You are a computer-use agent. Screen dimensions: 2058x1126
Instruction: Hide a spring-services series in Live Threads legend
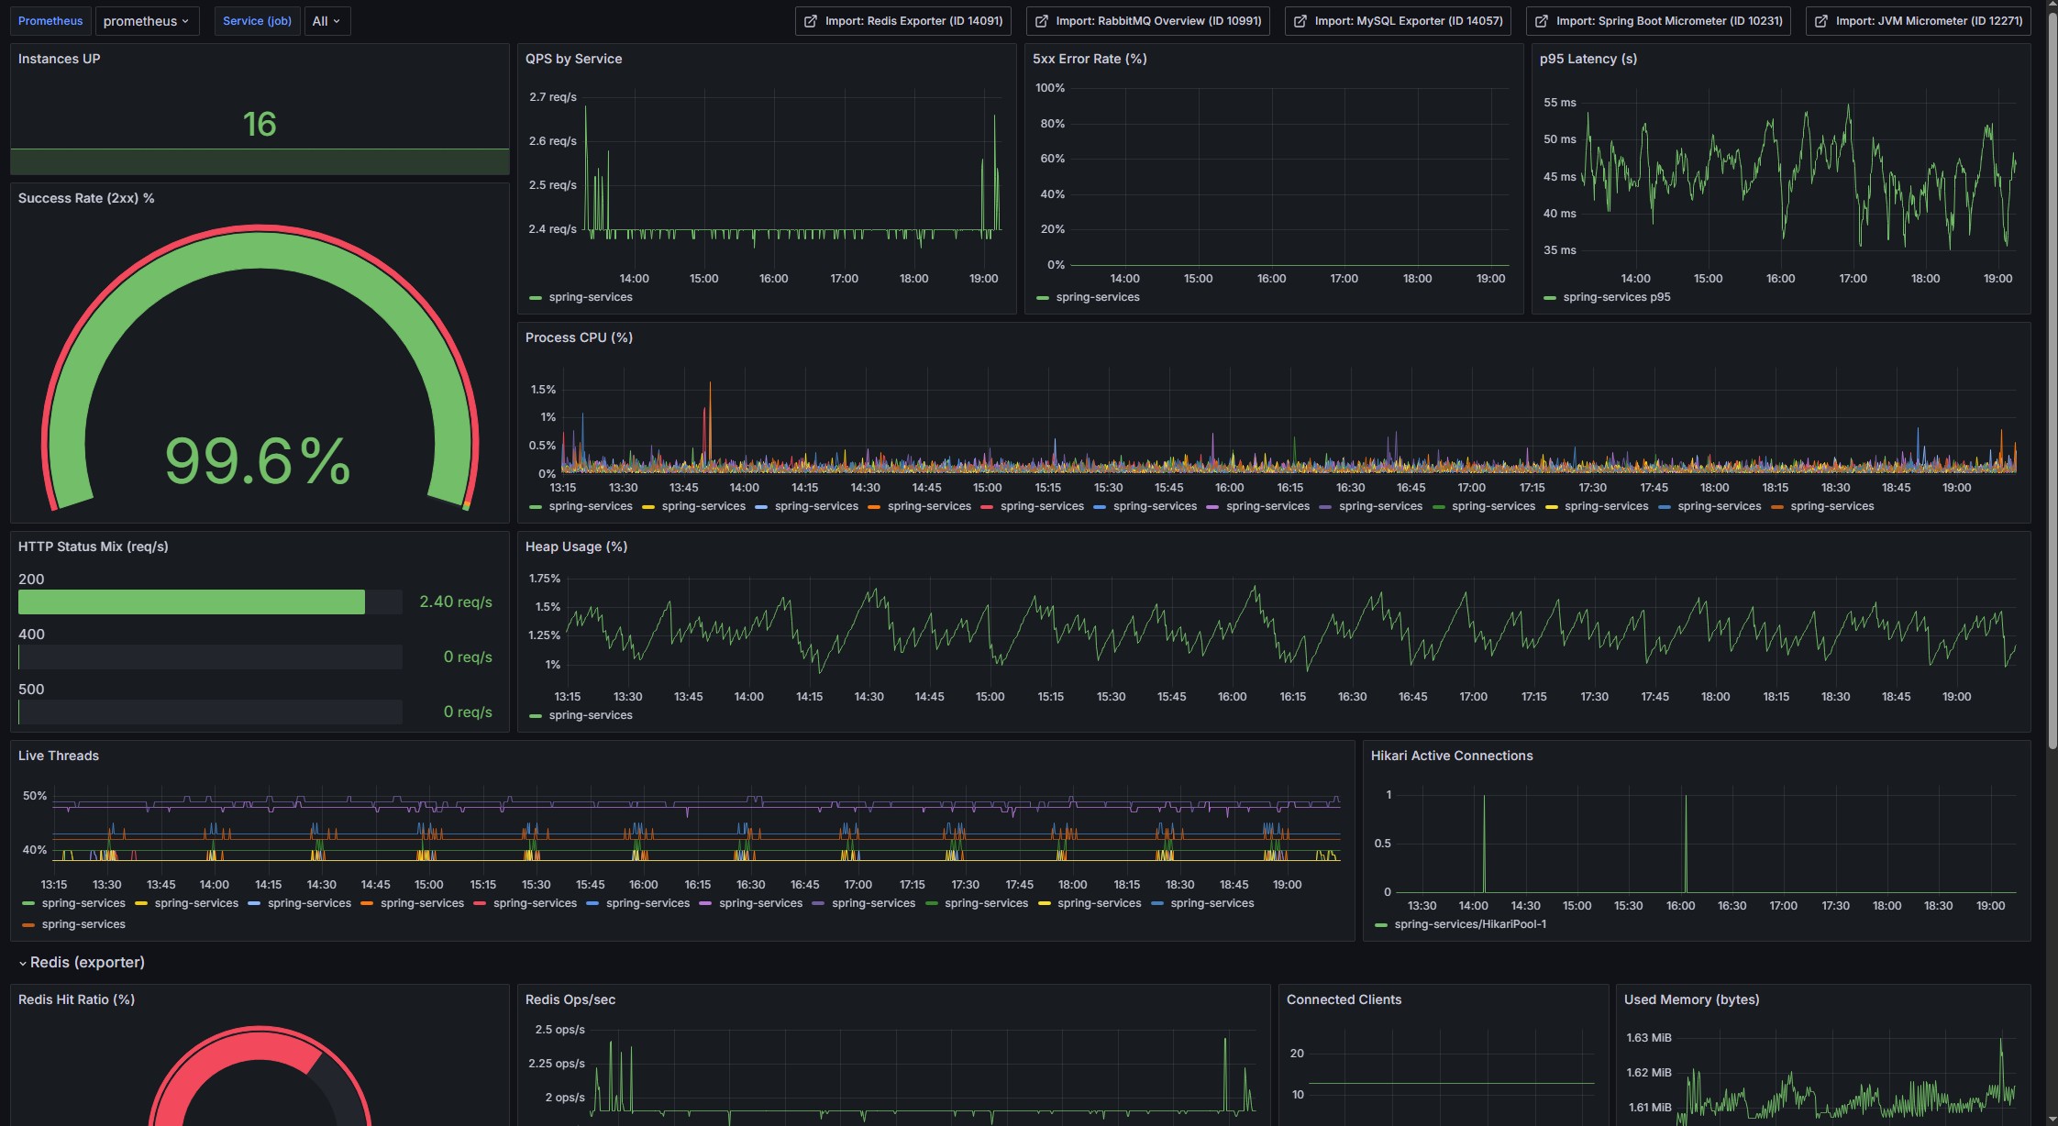[83, 902]
